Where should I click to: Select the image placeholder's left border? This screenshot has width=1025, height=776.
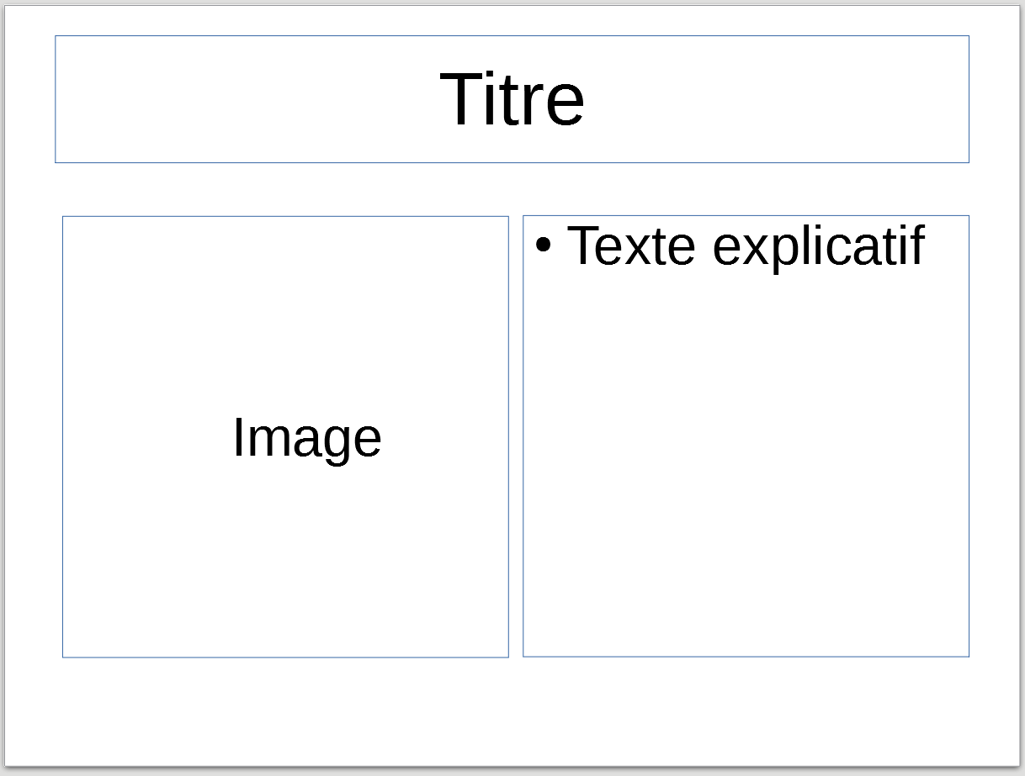62,436
